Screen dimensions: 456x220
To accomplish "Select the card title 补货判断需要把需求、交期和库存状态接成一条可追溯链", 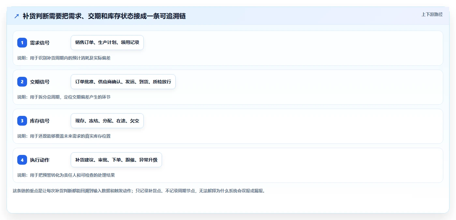I will 104,16.
